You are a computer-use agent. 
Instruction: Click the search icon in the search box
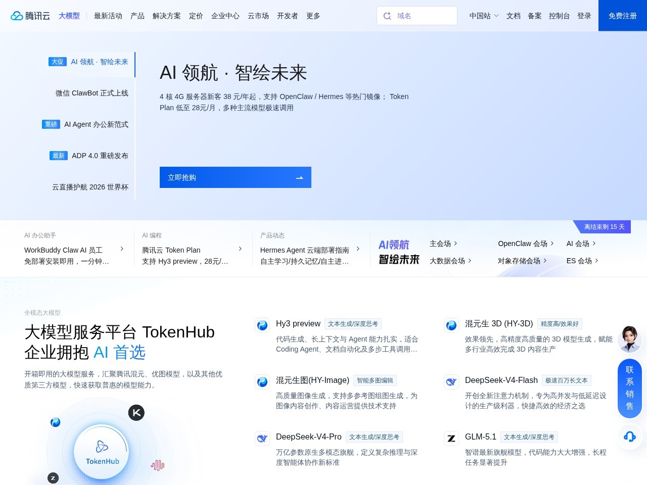[387, 16]
